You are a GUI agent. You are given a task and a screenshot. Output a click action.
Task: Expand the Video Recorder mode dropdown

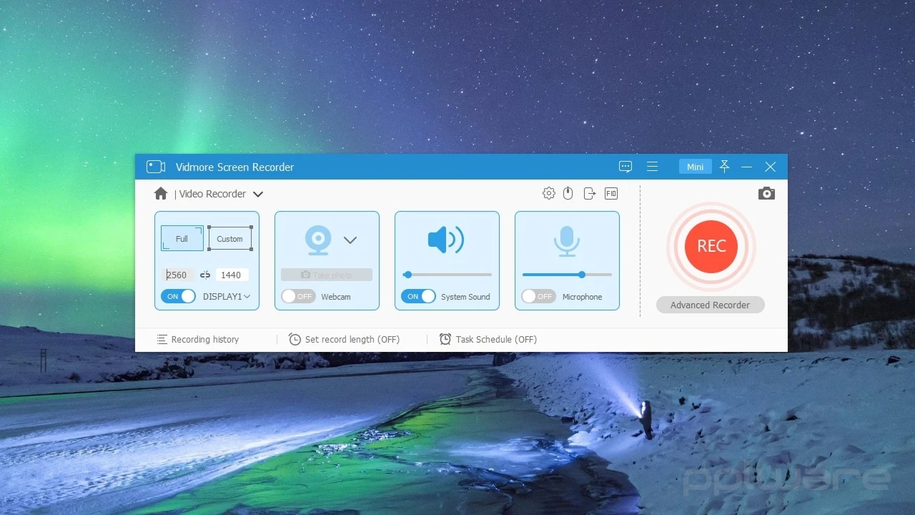258,194
